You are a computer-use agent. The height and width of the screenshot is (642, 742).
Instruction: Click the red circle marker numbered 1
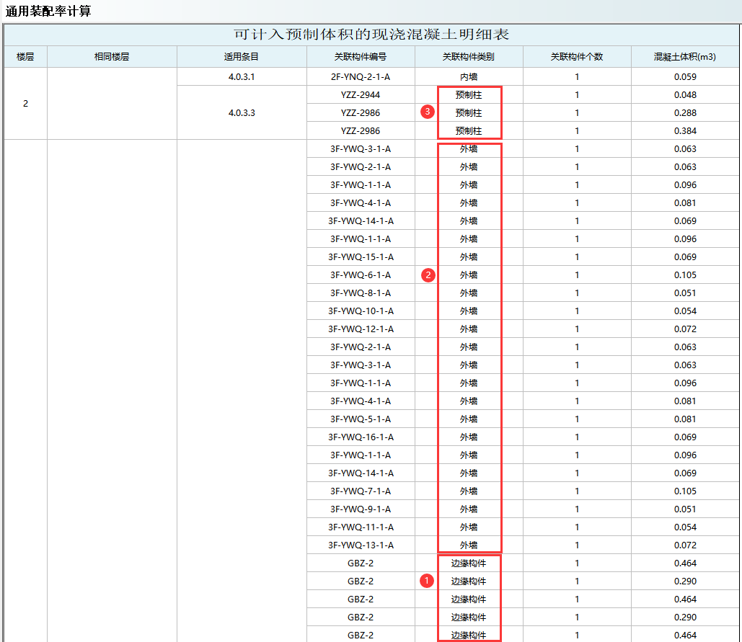coord(427,581)
